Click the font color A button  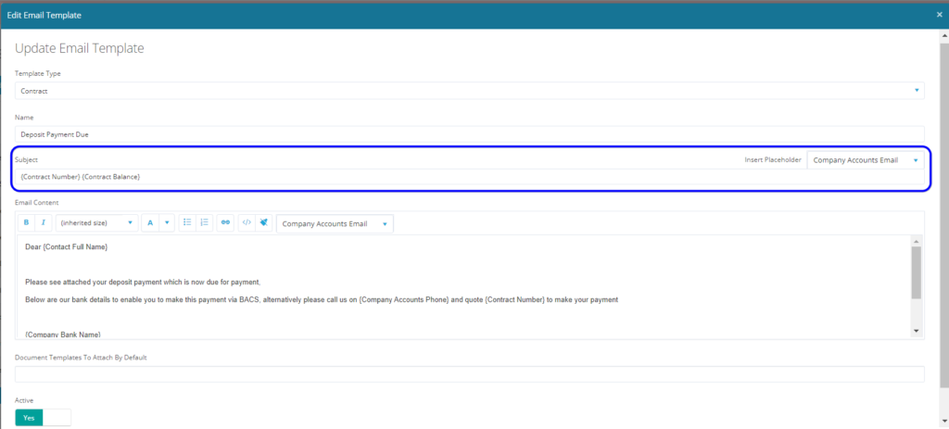pyautogui.click(x=151, y=222)
